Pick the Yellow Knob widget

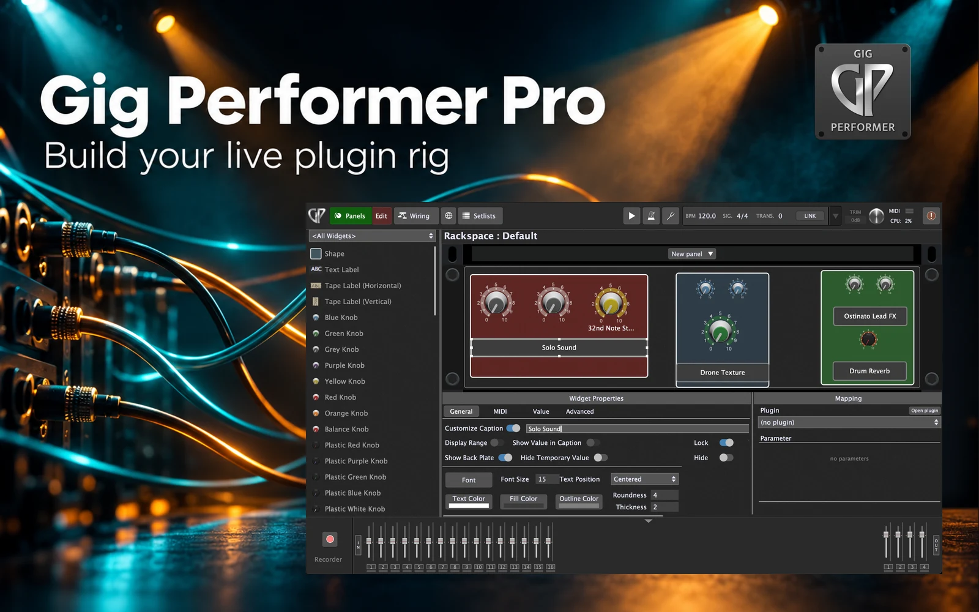point(338,381)
